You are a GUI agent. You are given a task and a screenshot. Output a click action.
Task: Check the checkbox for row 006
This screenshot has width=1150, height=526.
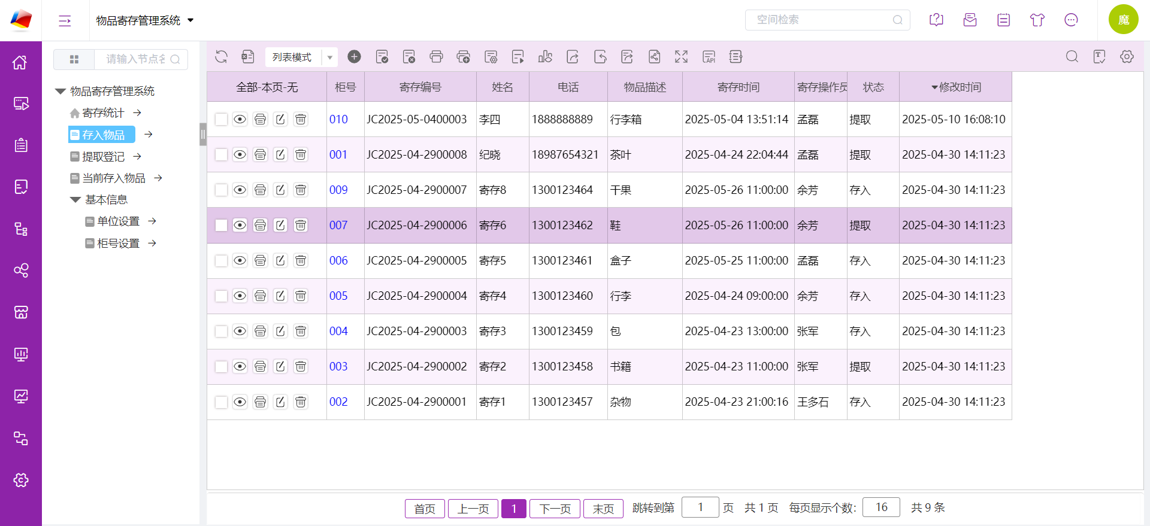click(221, 260)
